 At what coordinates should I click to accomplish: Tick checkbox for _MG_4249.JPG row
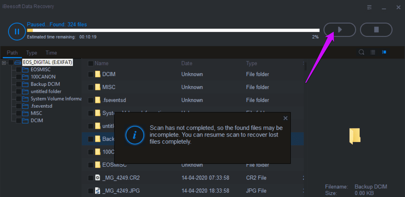[x=91, y=191]
